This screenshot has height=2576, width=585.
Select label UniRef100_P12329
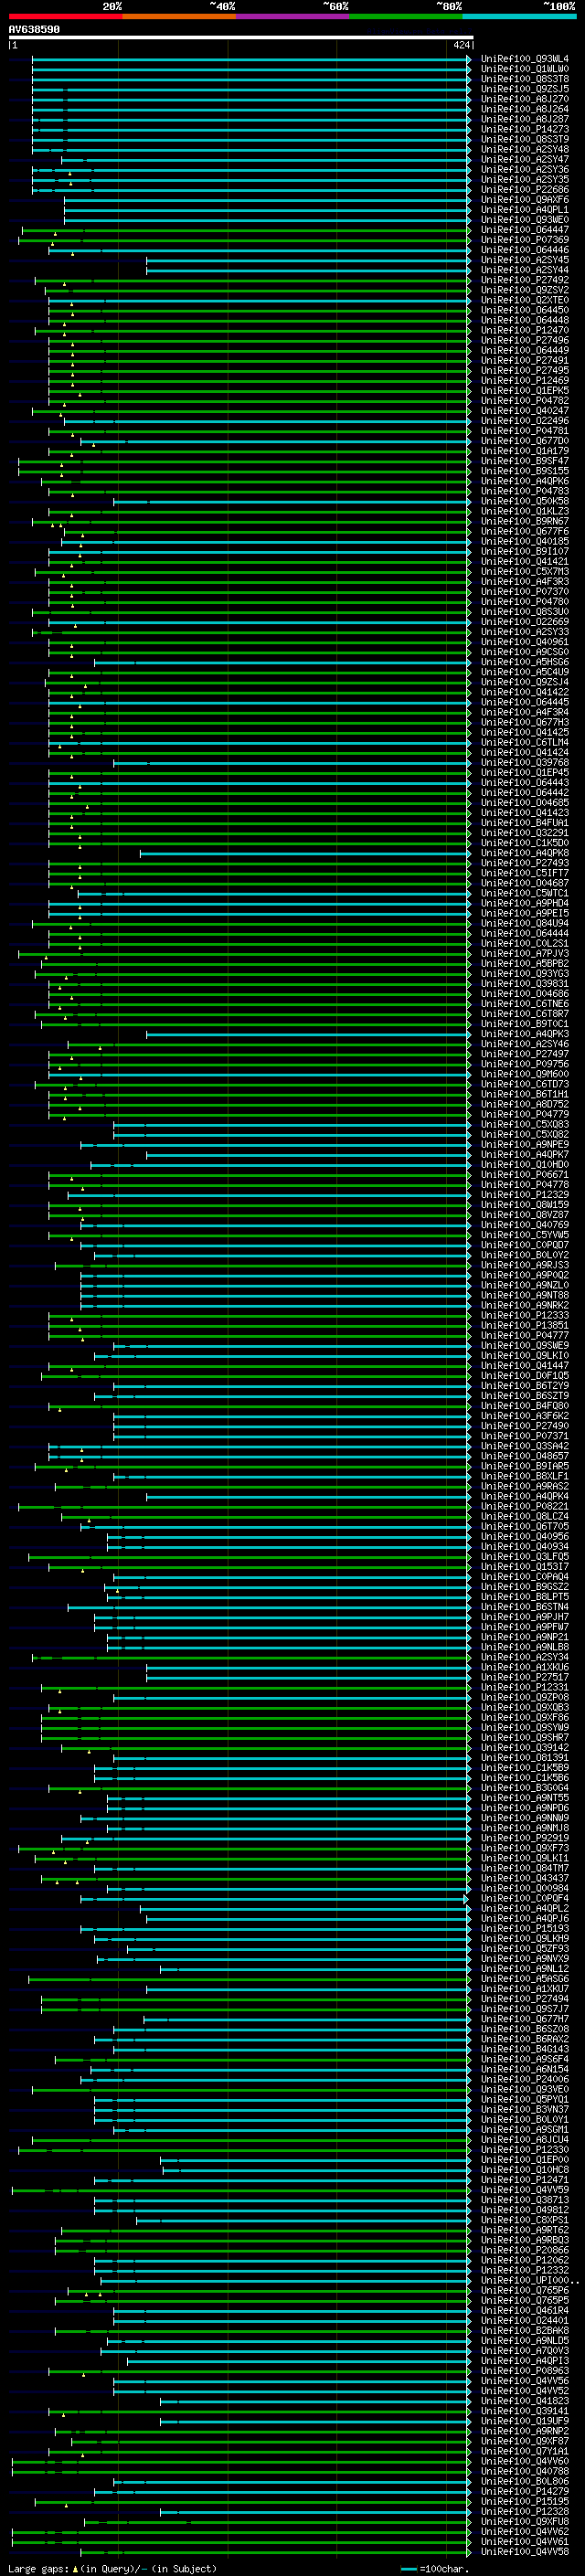[525, 1195]
